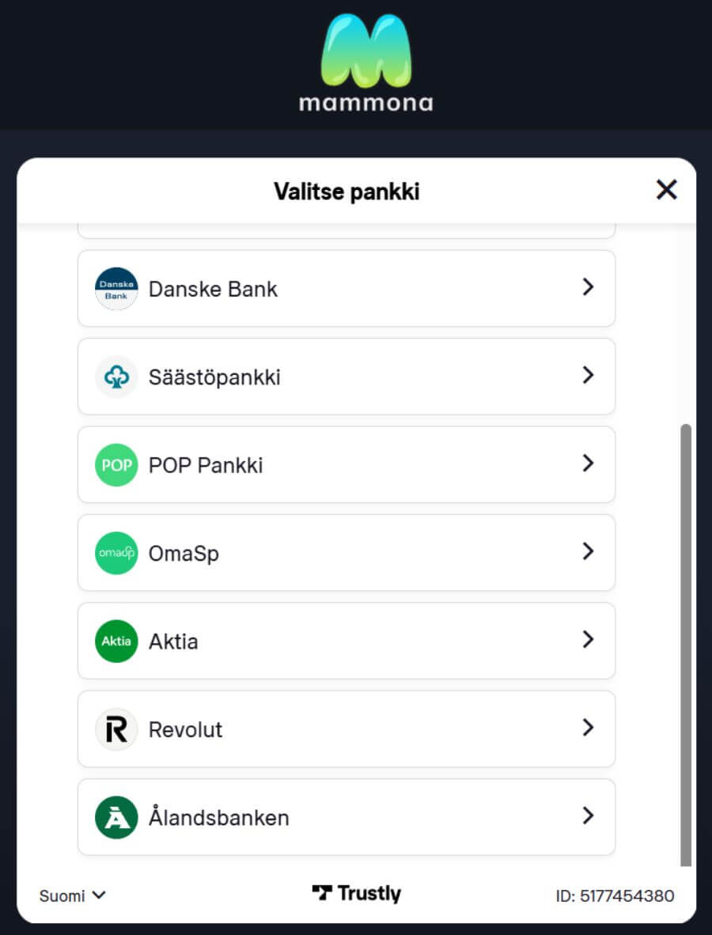This screenshot has height=935, width=712.
Task: Choose Aktia from the bank list
Action: point(346,641)
